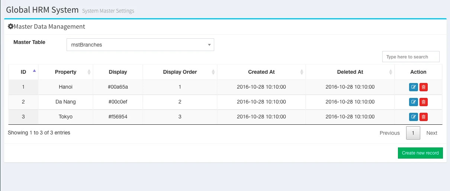Viewport: 450px width, 191px height.
Task: Focus the 'Type here to search' field
Action: 411,57
